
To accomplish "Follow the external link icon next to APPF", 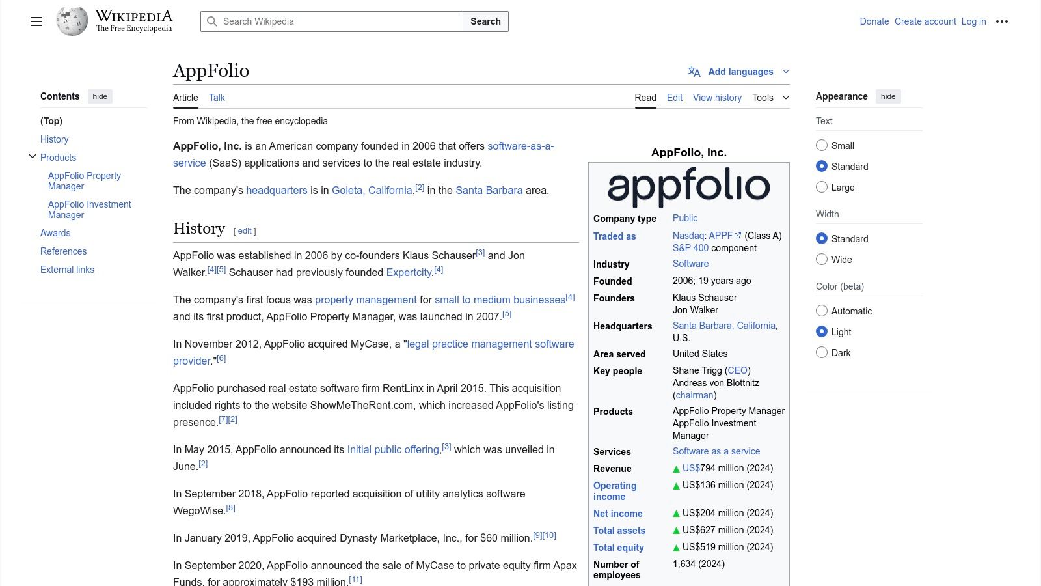I will click(737, 235).
